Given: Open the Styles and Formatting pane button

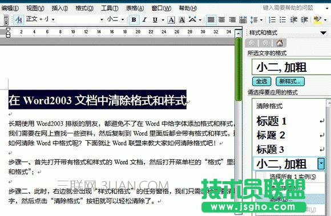Looking at the screenshot, I should [x=19, y=20].
